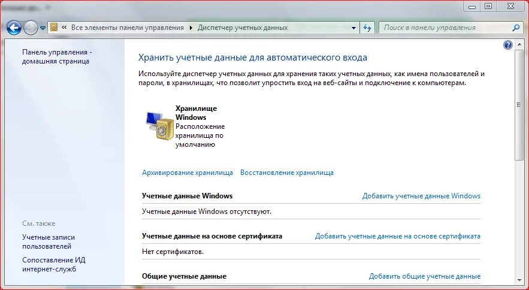Open "Учетные записи пользователей" link

[x=49, y=241]
